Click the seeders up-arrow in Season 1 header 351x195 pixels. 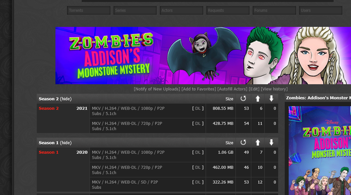click(x=258, y=143)
